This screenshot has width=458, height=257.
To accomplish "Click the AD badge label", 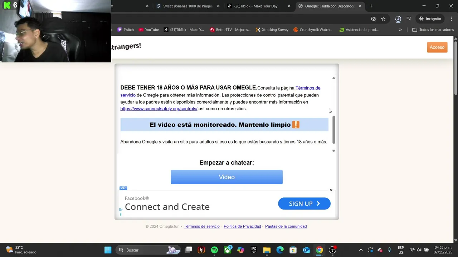I will (123, 188).
